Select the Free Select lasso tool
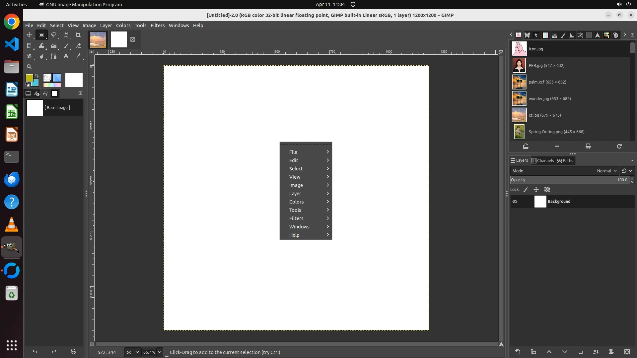This screenshot has width=637, height=358. 53,35
